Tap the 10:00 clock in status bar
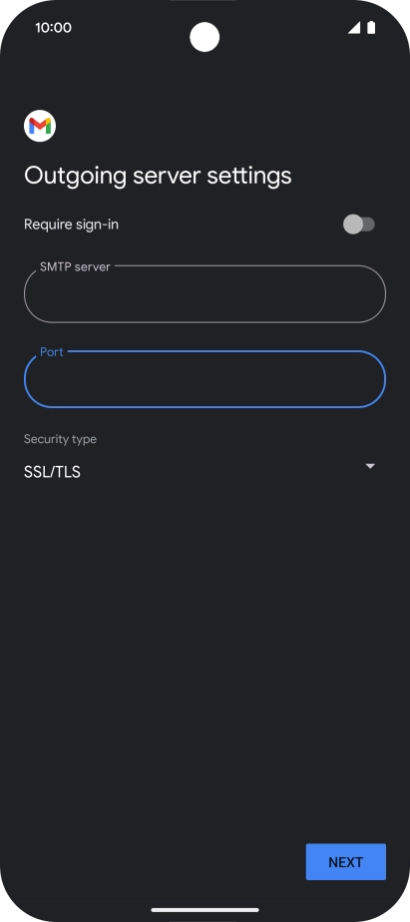This screenshot has width=410, height=922. pyautogui.click(x=53, y=28)
